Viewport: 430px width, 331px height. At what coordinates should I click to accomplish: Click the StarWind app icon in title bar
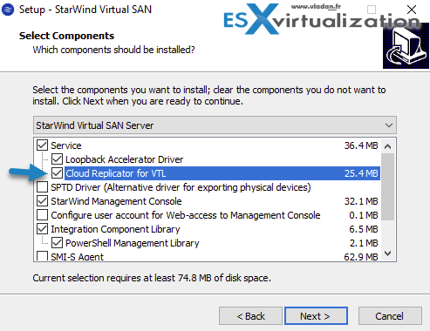click(x=8, y=10)
